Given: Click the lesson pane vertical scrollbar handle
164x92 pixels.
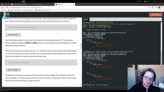Looking at the screenshot, I should coord(81,46).
